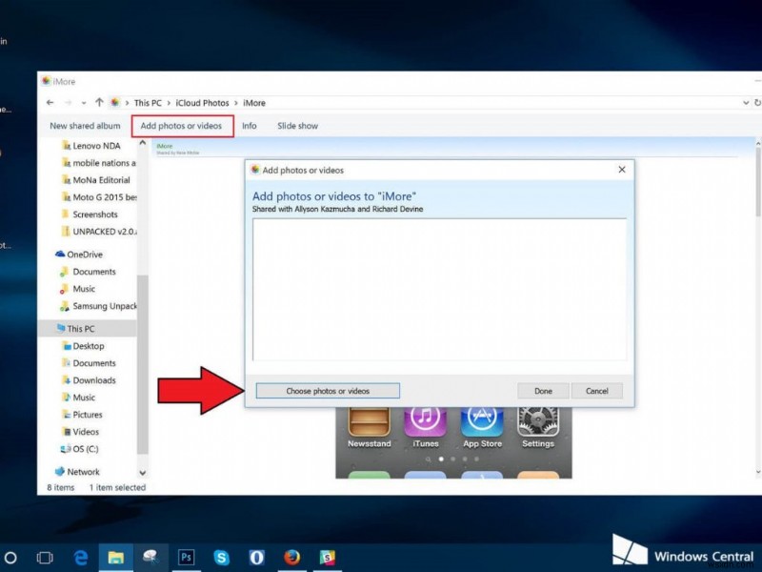
Task: Click the Slack icon in the taskbar
Action: coord(328,557)
